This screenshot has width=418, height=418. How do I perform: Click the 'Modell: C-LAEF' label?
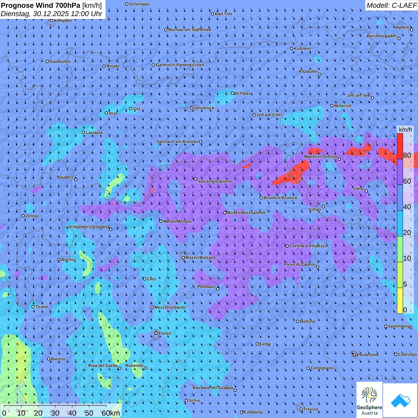[x=391, y=5]
